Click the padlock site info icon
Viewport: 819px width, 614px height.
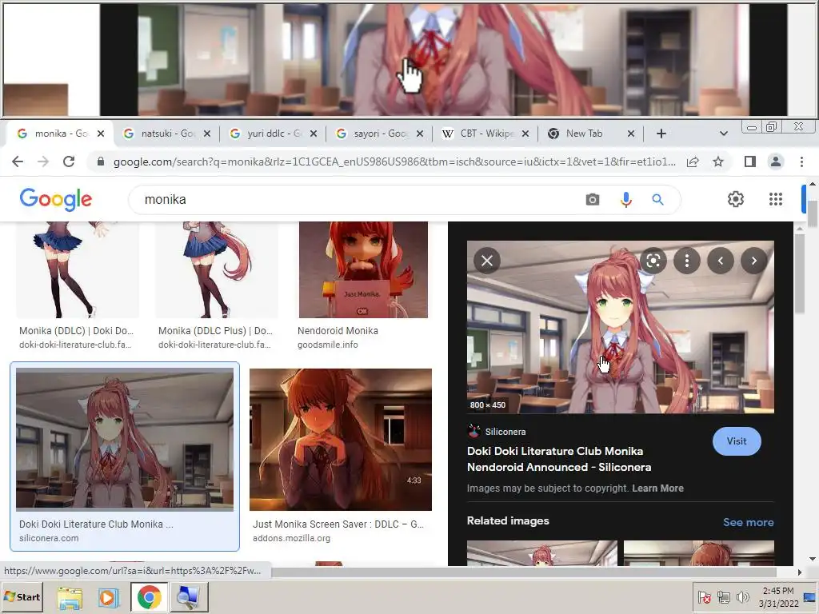(101, 161)
